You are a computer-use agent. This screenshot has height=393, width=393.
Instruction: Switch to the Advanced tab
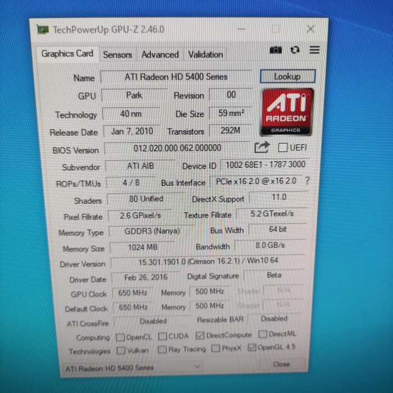click(160, 54)
